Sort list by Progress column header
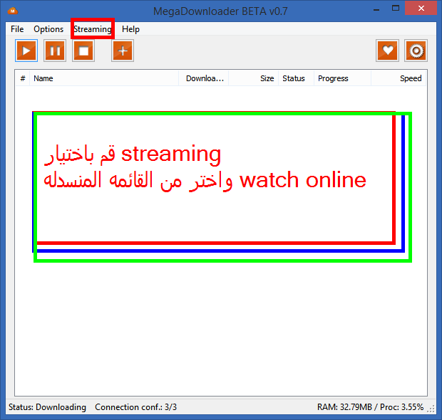442x420 pixels. coord(342,78)
